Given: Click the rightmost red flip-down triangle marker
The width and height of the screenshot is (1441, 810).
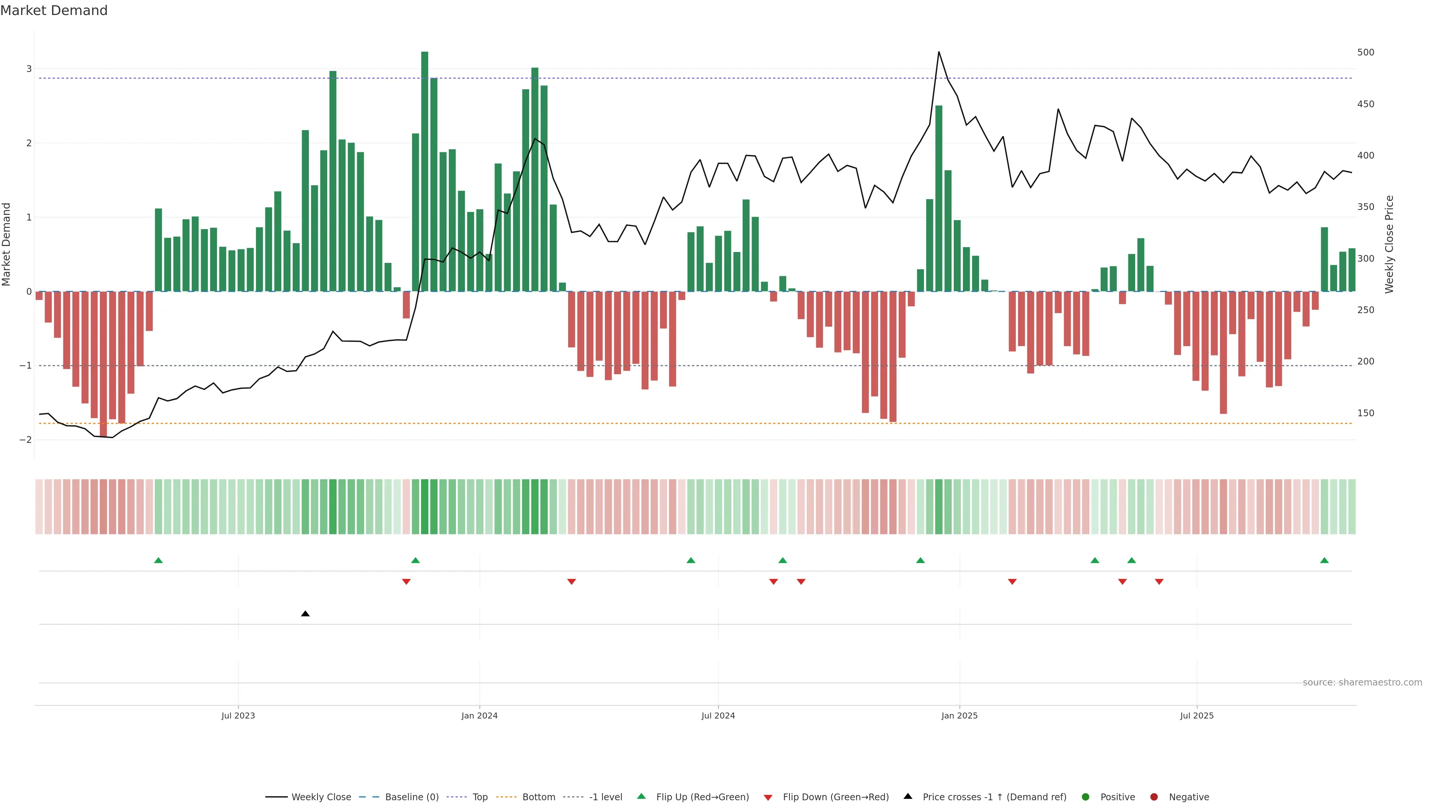Looking at the screenshot, I should (x=1159, y=582).
